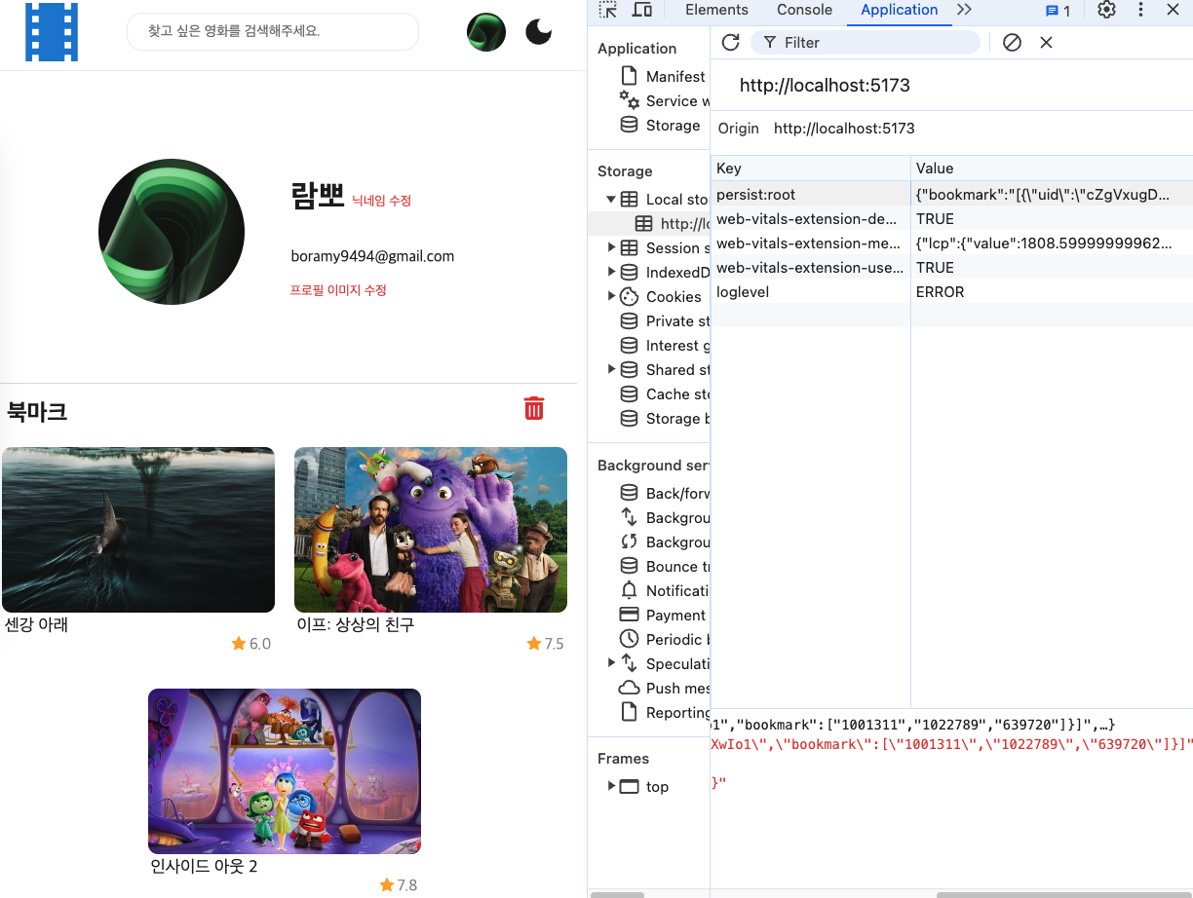Expand Shared storage tree

pyautogui.click(x=611, y=369)
